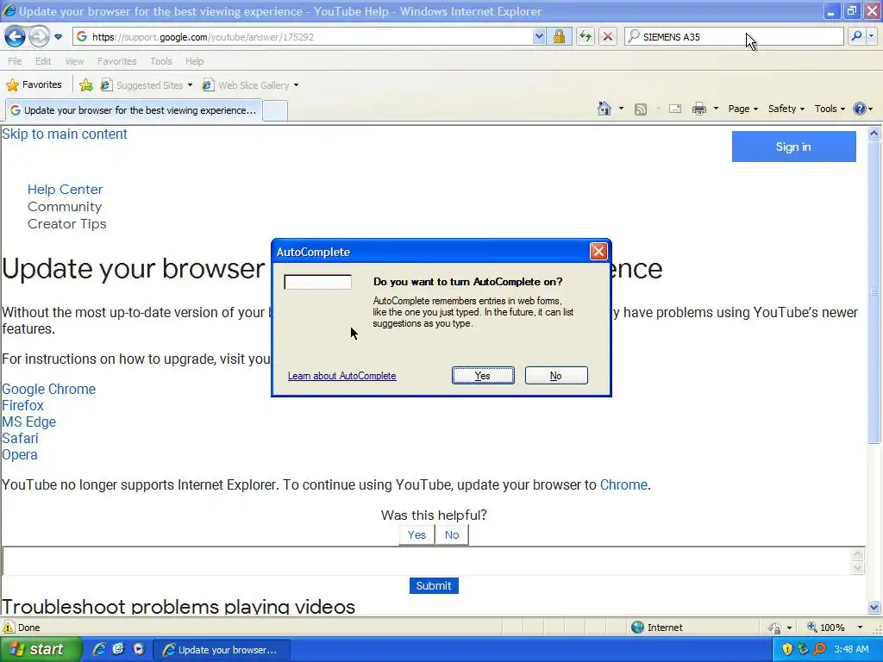
Task: Click the feedback text area
Action: click(426, 560)
